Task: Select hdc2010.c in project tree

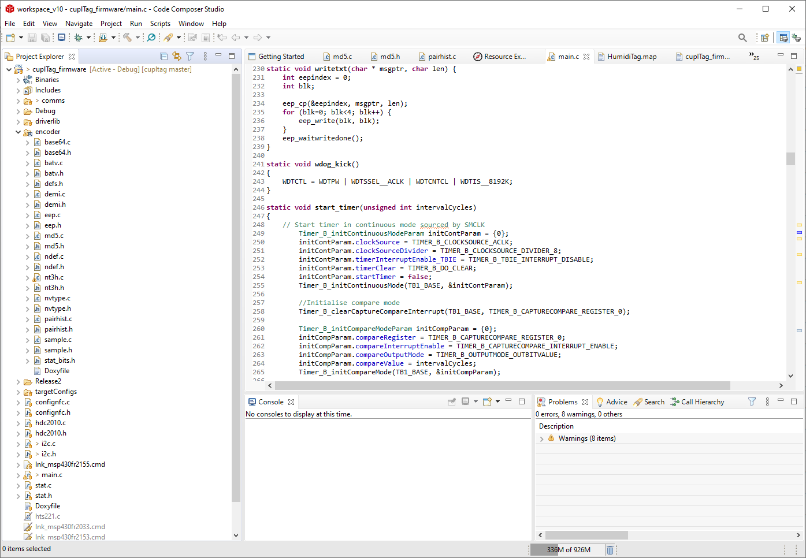Action: point(50,423)
